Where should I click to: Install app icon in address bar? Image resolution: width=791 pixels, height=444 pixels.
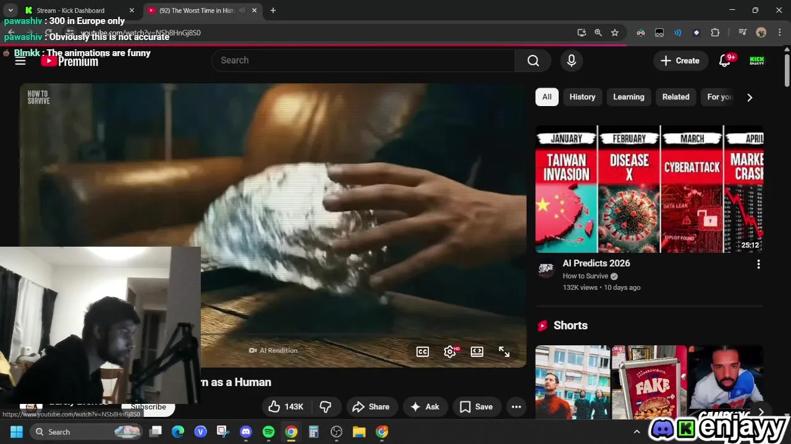pyautogui.click(x=582, y=33)
